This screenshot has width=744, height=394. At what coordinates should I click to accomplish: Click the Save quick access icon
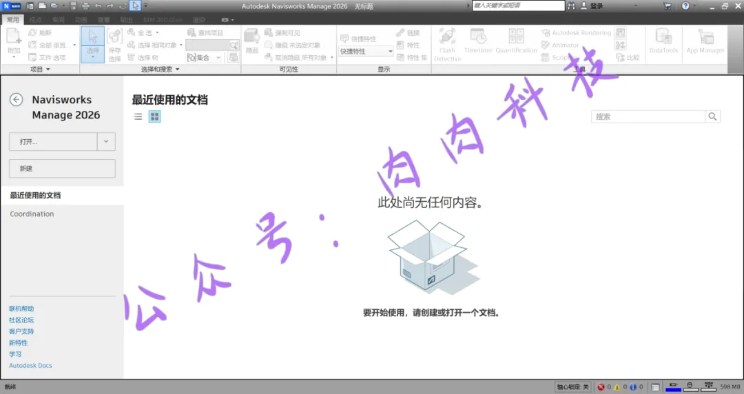(x=73, y=6)
